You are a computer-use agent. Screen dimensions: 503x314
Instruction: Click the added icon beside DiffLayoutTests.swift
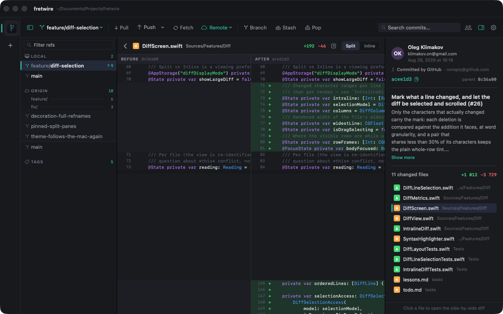pos(397,249)
